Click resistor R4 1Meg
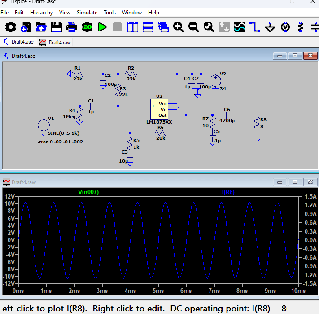The width and height of the screenshot is (319, 314). pyautogui.click(x=79, y=114)
